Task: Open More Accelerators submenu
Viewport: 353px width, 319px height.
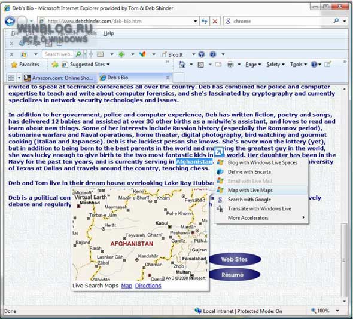Action: click(261, 218)
